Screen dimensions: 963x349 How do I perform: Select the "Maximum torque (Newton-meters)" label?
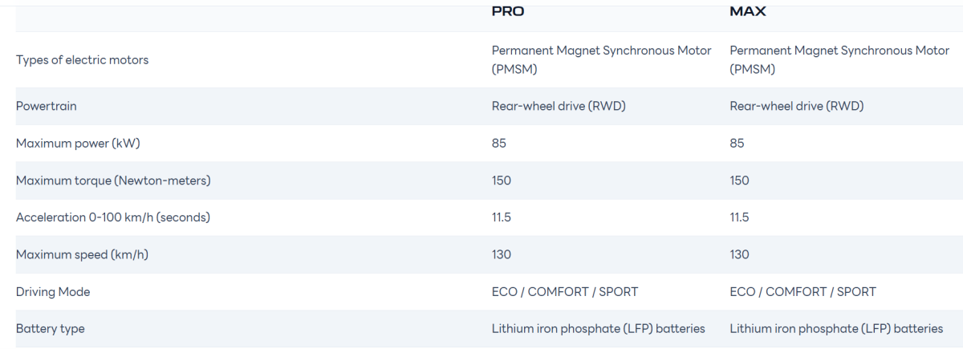113,181
